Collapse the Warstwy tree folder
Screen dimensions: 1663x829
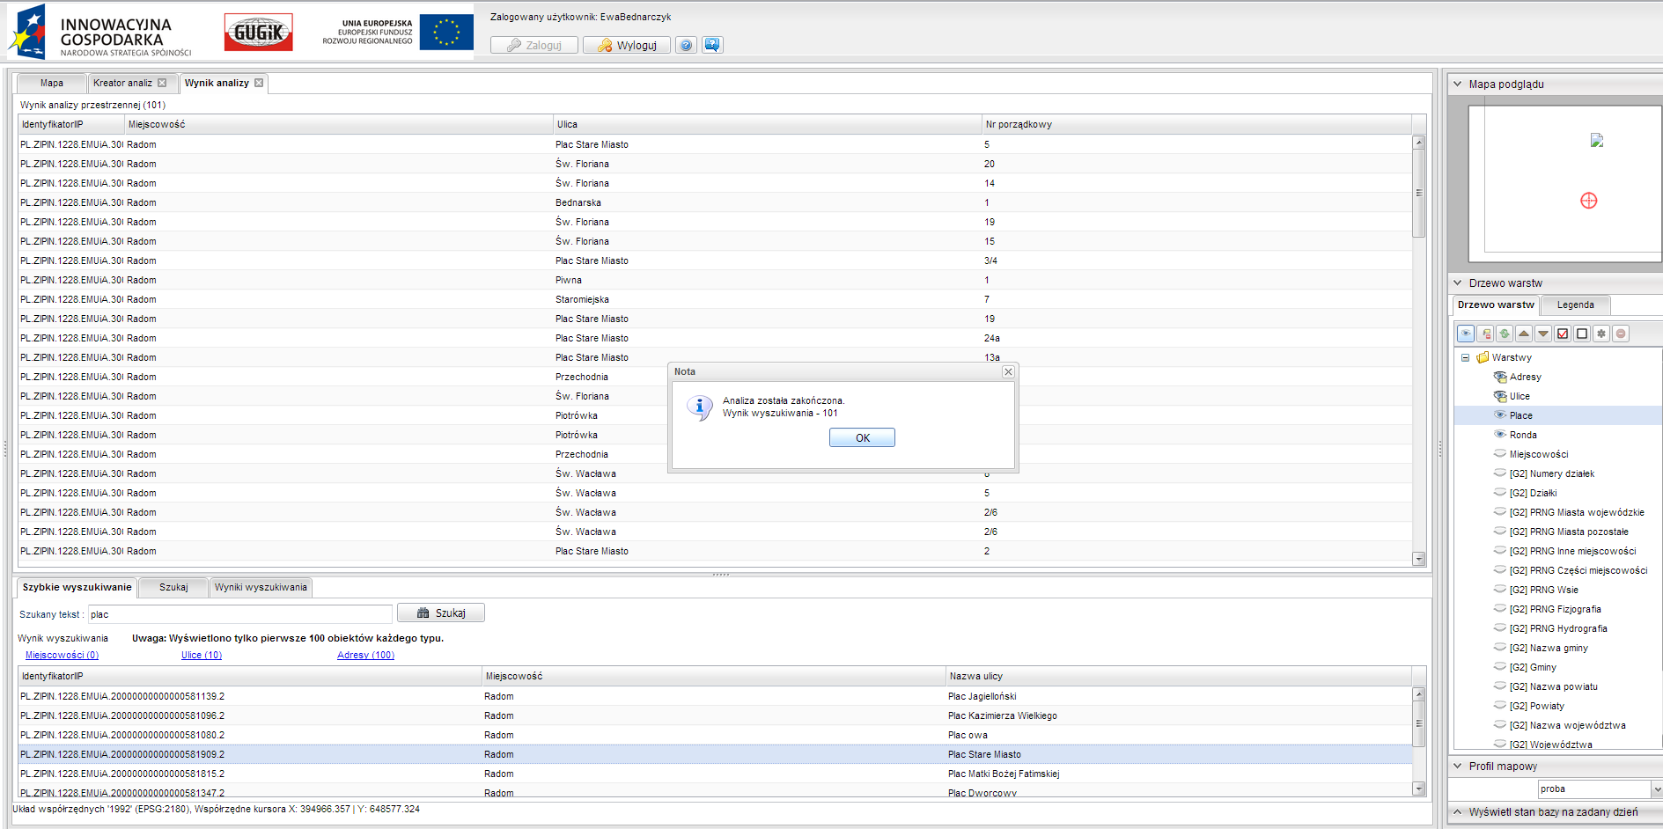[1465, 357]
